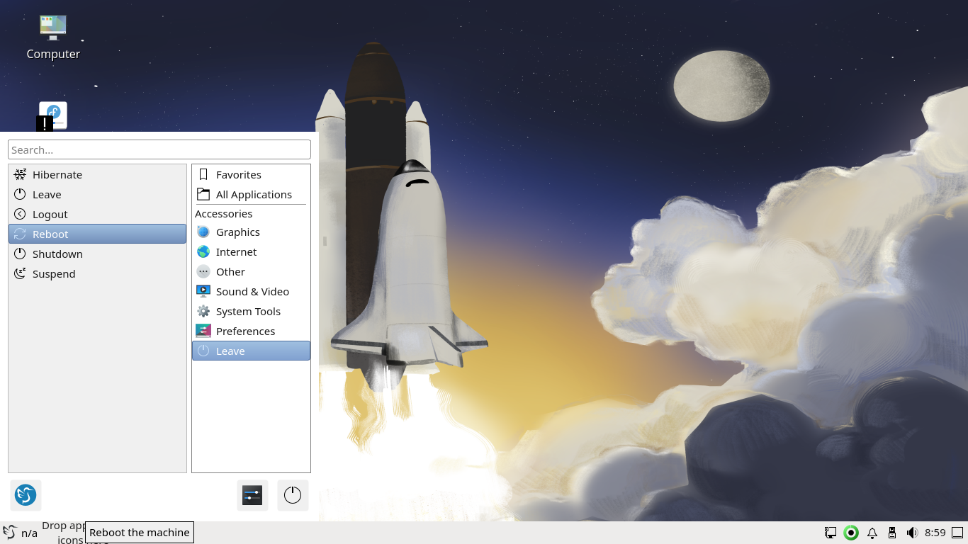The width and height of the screenshot is (968, 544).
Task: Select the Logout action
Action: 97,214
